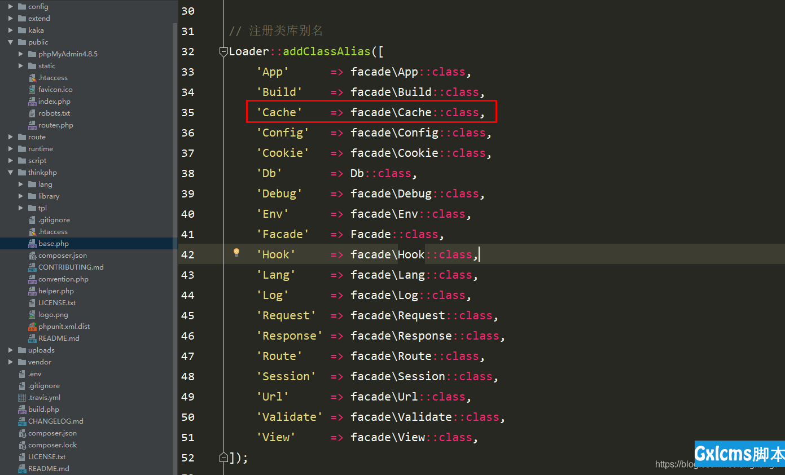The image size is (785, 475).
Task: Click the index.php file icon
Action: (x=32, y=102)
